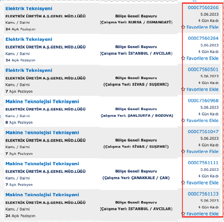Open Makine Teknolojisi Teknisyeni for Şanlıurfa Bozova
The width and height of the screenshot is (224, 222).
42,101
